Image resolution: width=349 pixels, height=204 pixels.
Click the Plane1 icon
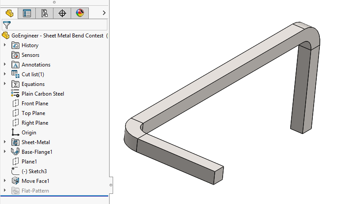15,162
